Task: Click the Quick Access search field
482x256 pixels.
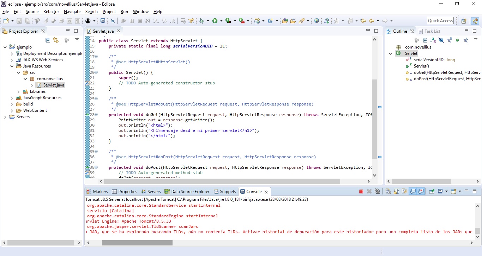Action: click(x=440, y=21)
